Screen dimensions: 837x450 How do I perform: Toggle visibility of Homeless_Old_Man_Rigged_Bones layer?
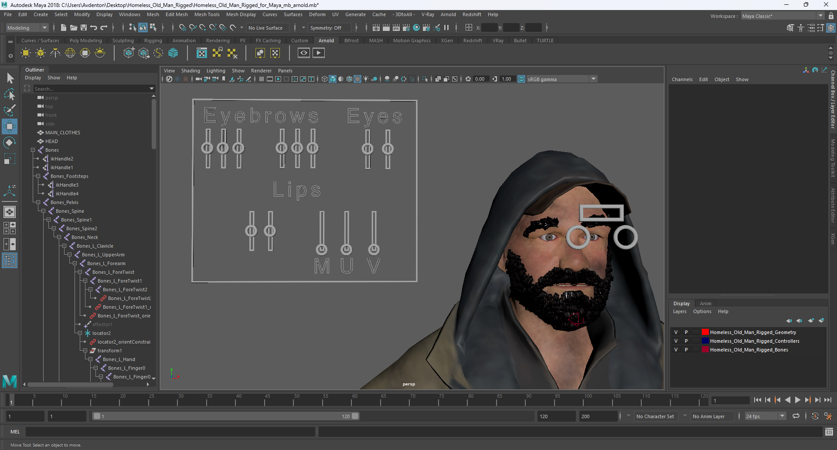(x=676, y=350)
